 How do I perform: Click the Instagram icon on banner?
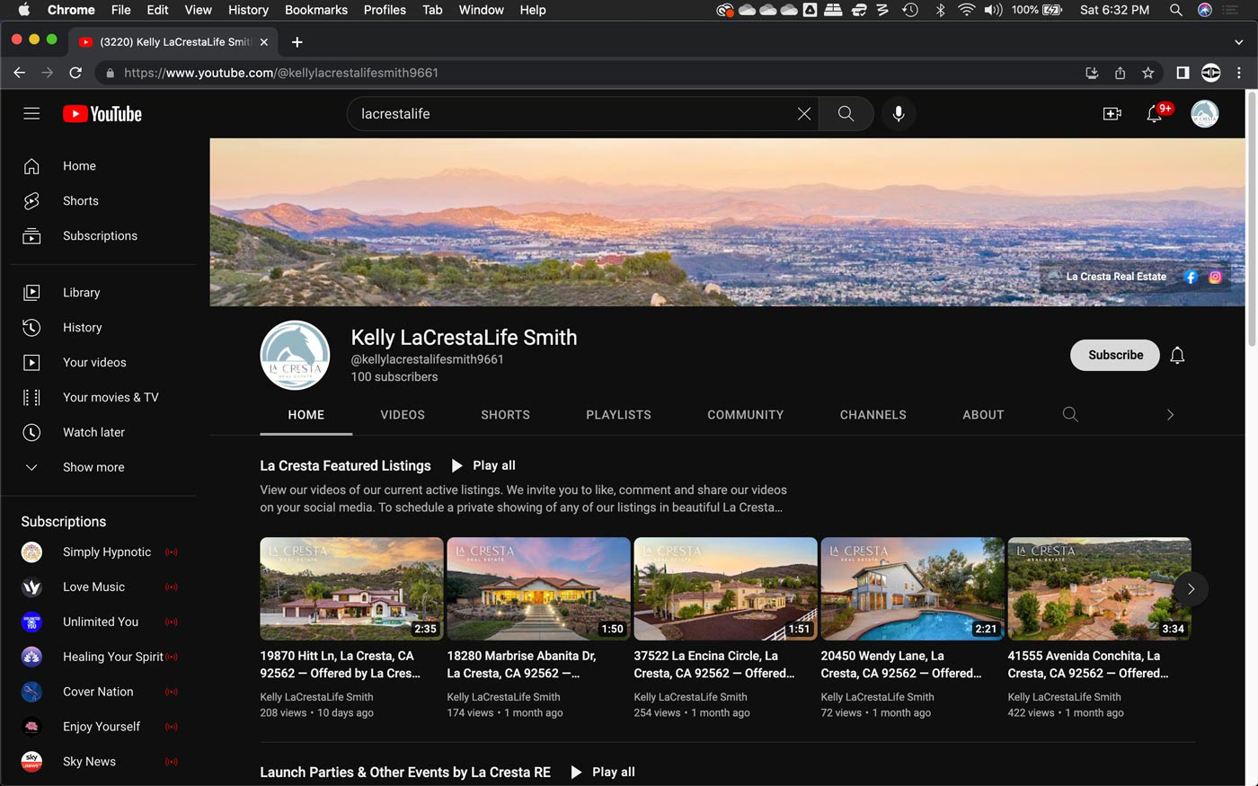pyautogui.click(x=1215, y=277)
